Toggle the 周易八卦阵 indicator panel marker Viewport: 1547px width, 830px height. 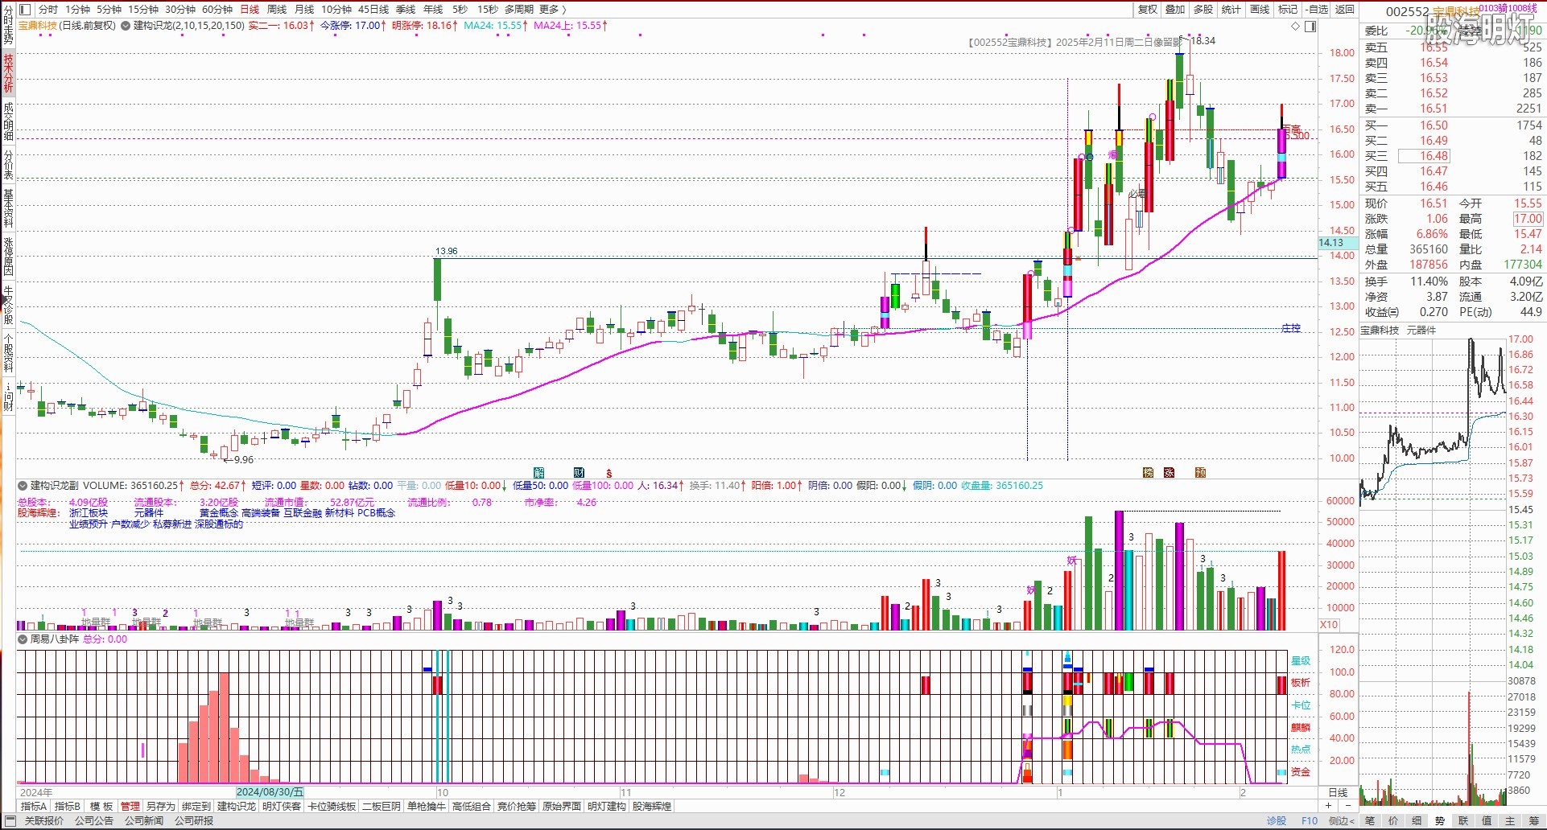pyautogui.click(x=23, y=639)
